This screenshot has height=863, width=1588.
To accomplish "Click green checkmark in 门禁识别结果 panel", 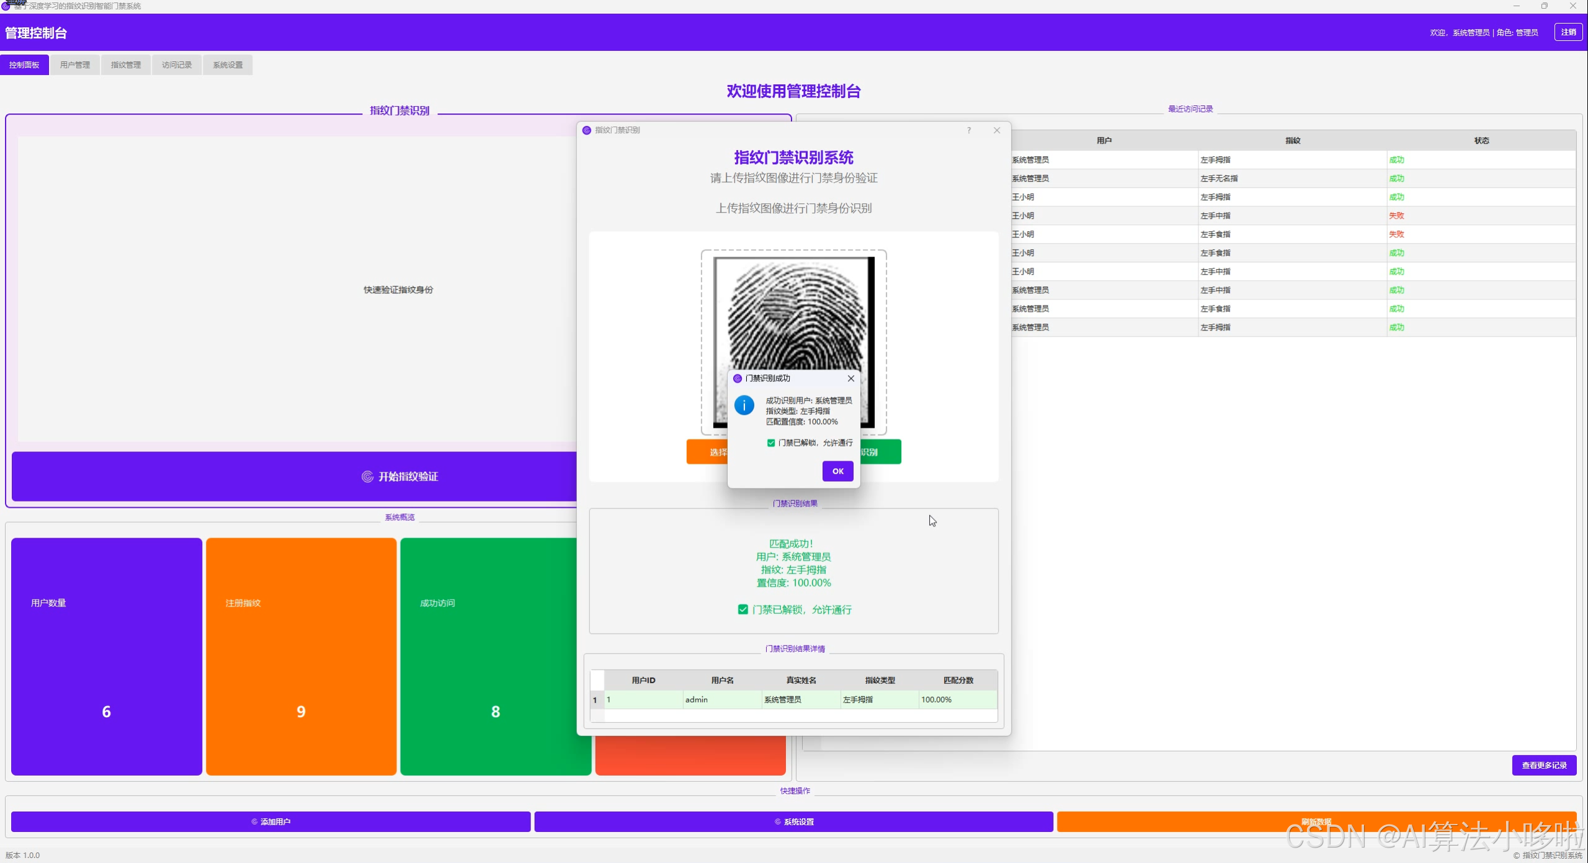I will coord(743,609).
